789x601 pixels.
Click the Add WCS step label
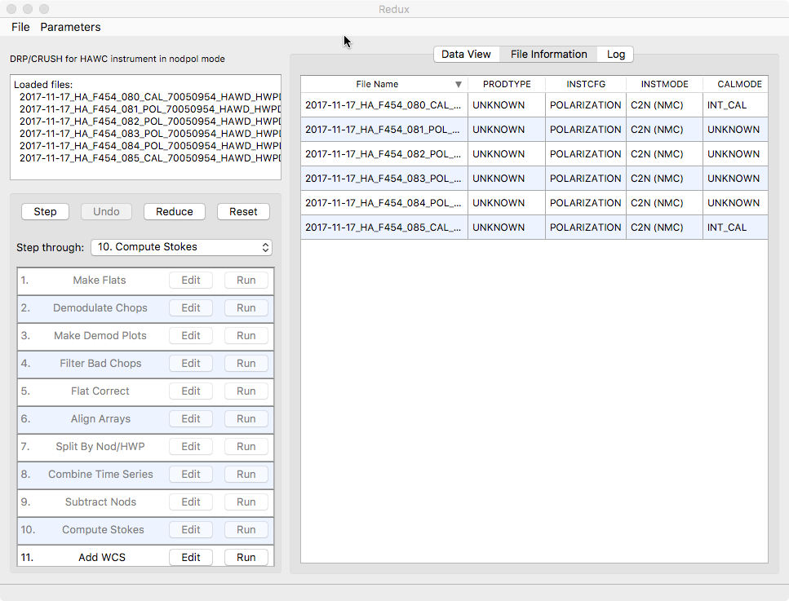coord(102,557)
